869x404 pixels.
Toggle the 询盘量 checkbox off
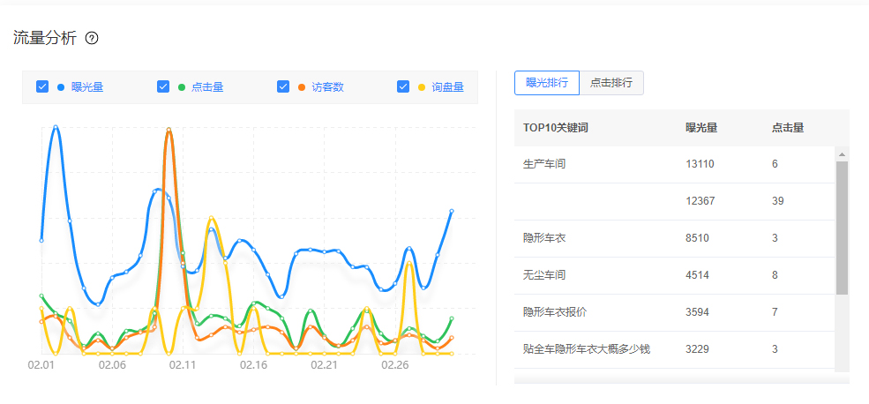[x=403, y=86]
